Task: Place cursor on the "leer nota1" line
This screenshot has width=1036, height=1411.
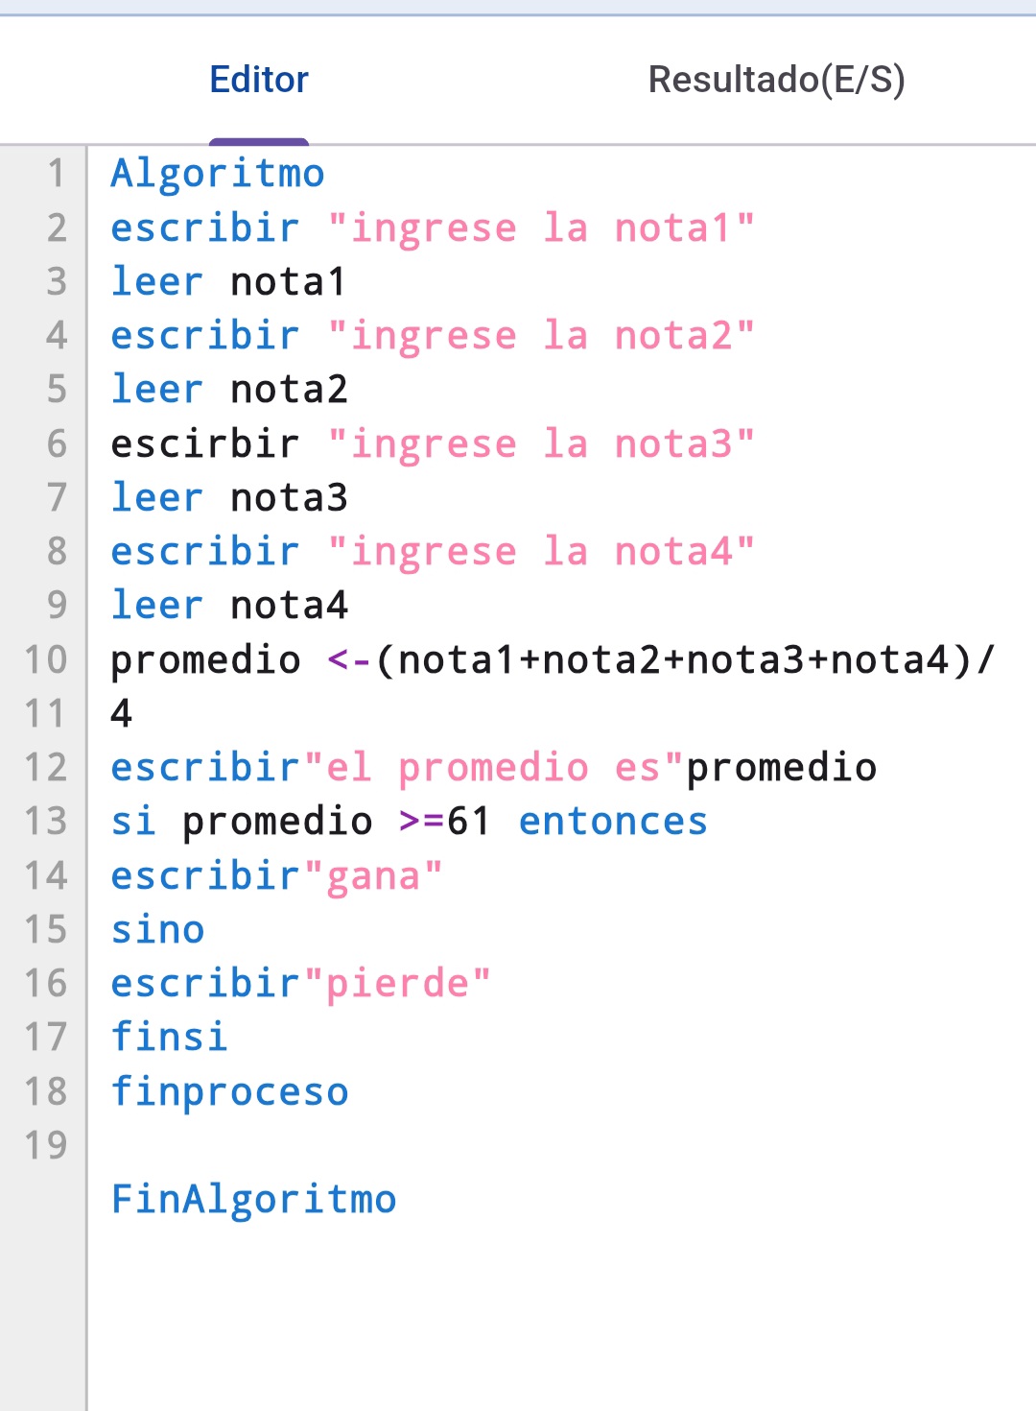Action: click(x=228, y=282)
